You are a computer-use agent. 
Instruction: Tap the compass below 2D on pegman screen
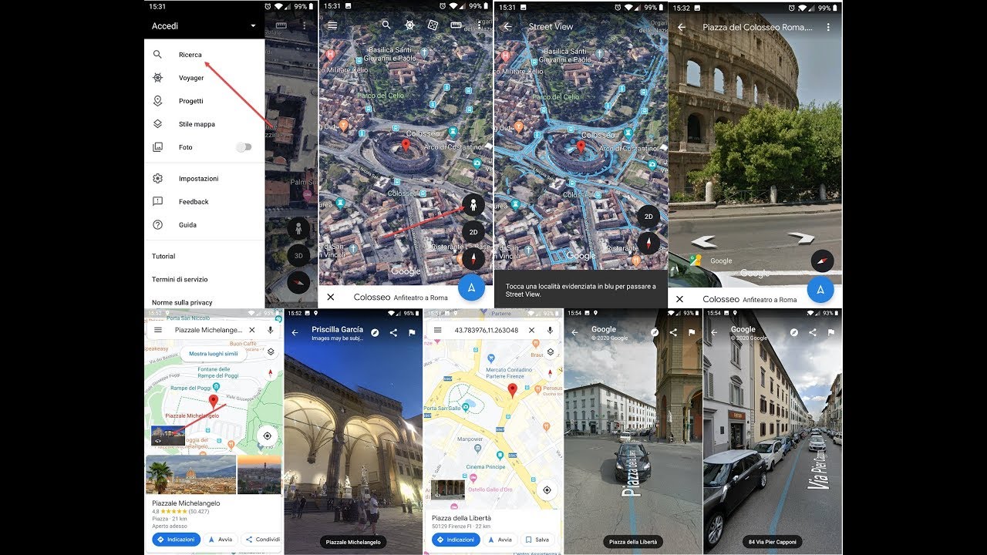point(473,259)
